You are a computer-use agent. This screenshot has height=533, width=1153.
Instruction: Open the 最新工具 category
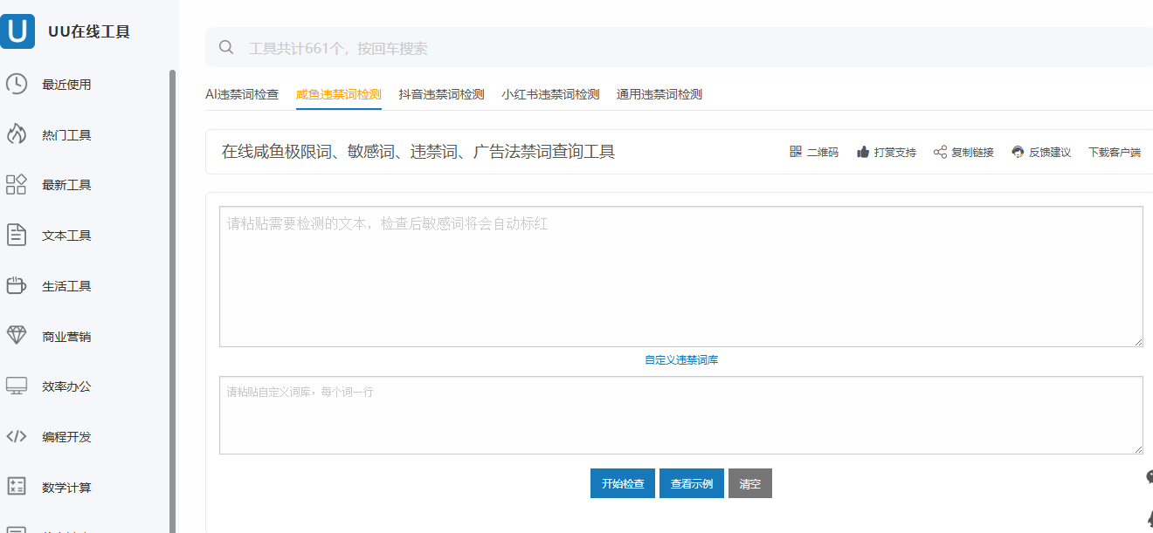pos(66,185)
